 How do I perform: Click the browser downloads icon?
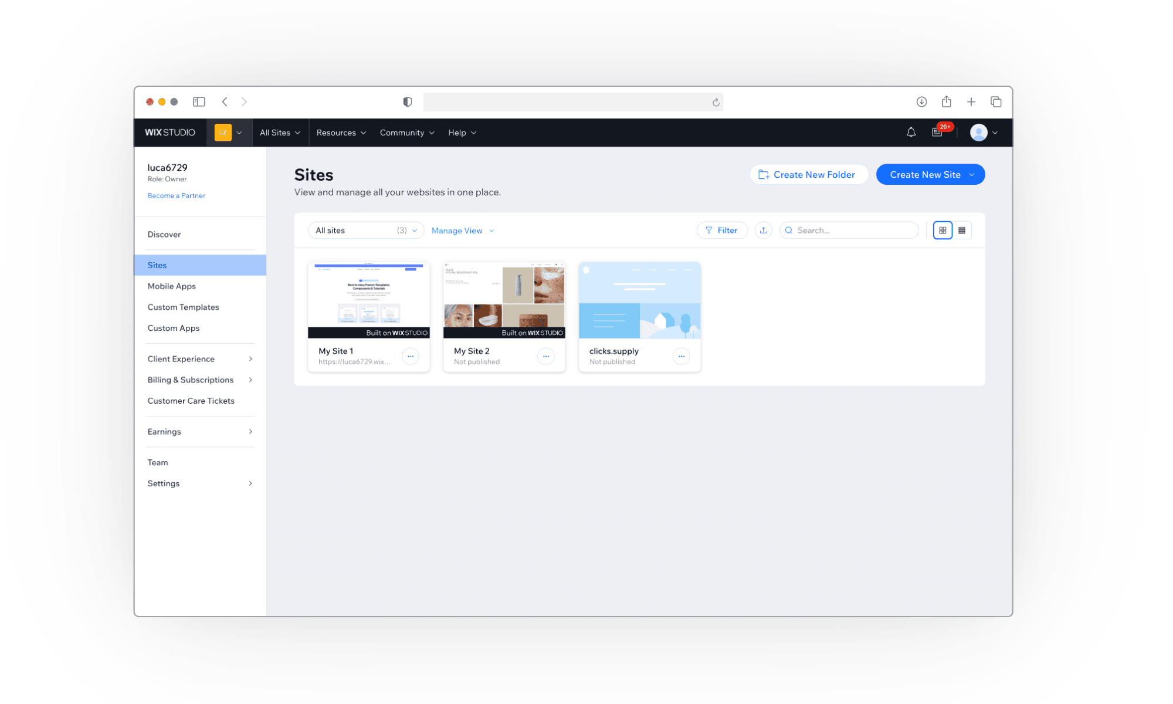coord(921,102)
